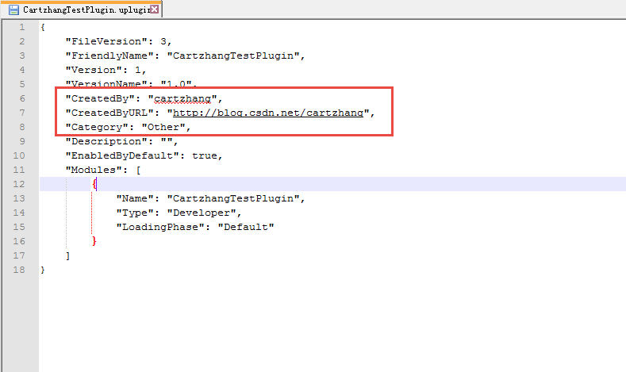Click line number 15 in the margin

pos(19,227)
